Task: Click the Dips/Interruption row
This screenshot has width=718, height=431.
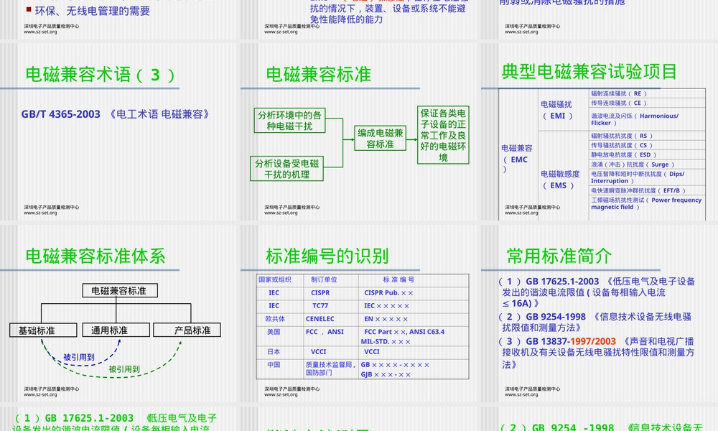Action: click(x=647, y=177)
